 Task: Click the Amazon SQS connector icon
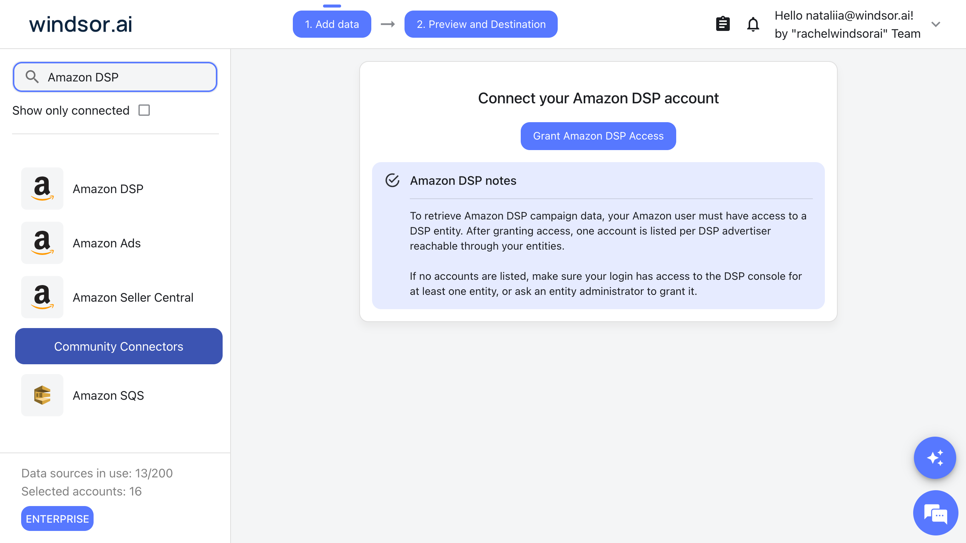pos(42,395)
